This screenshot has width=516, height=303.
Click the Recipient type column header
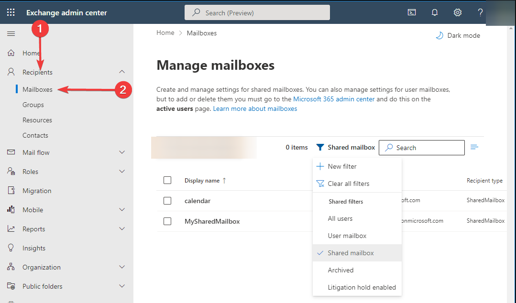tap(484, 180)
